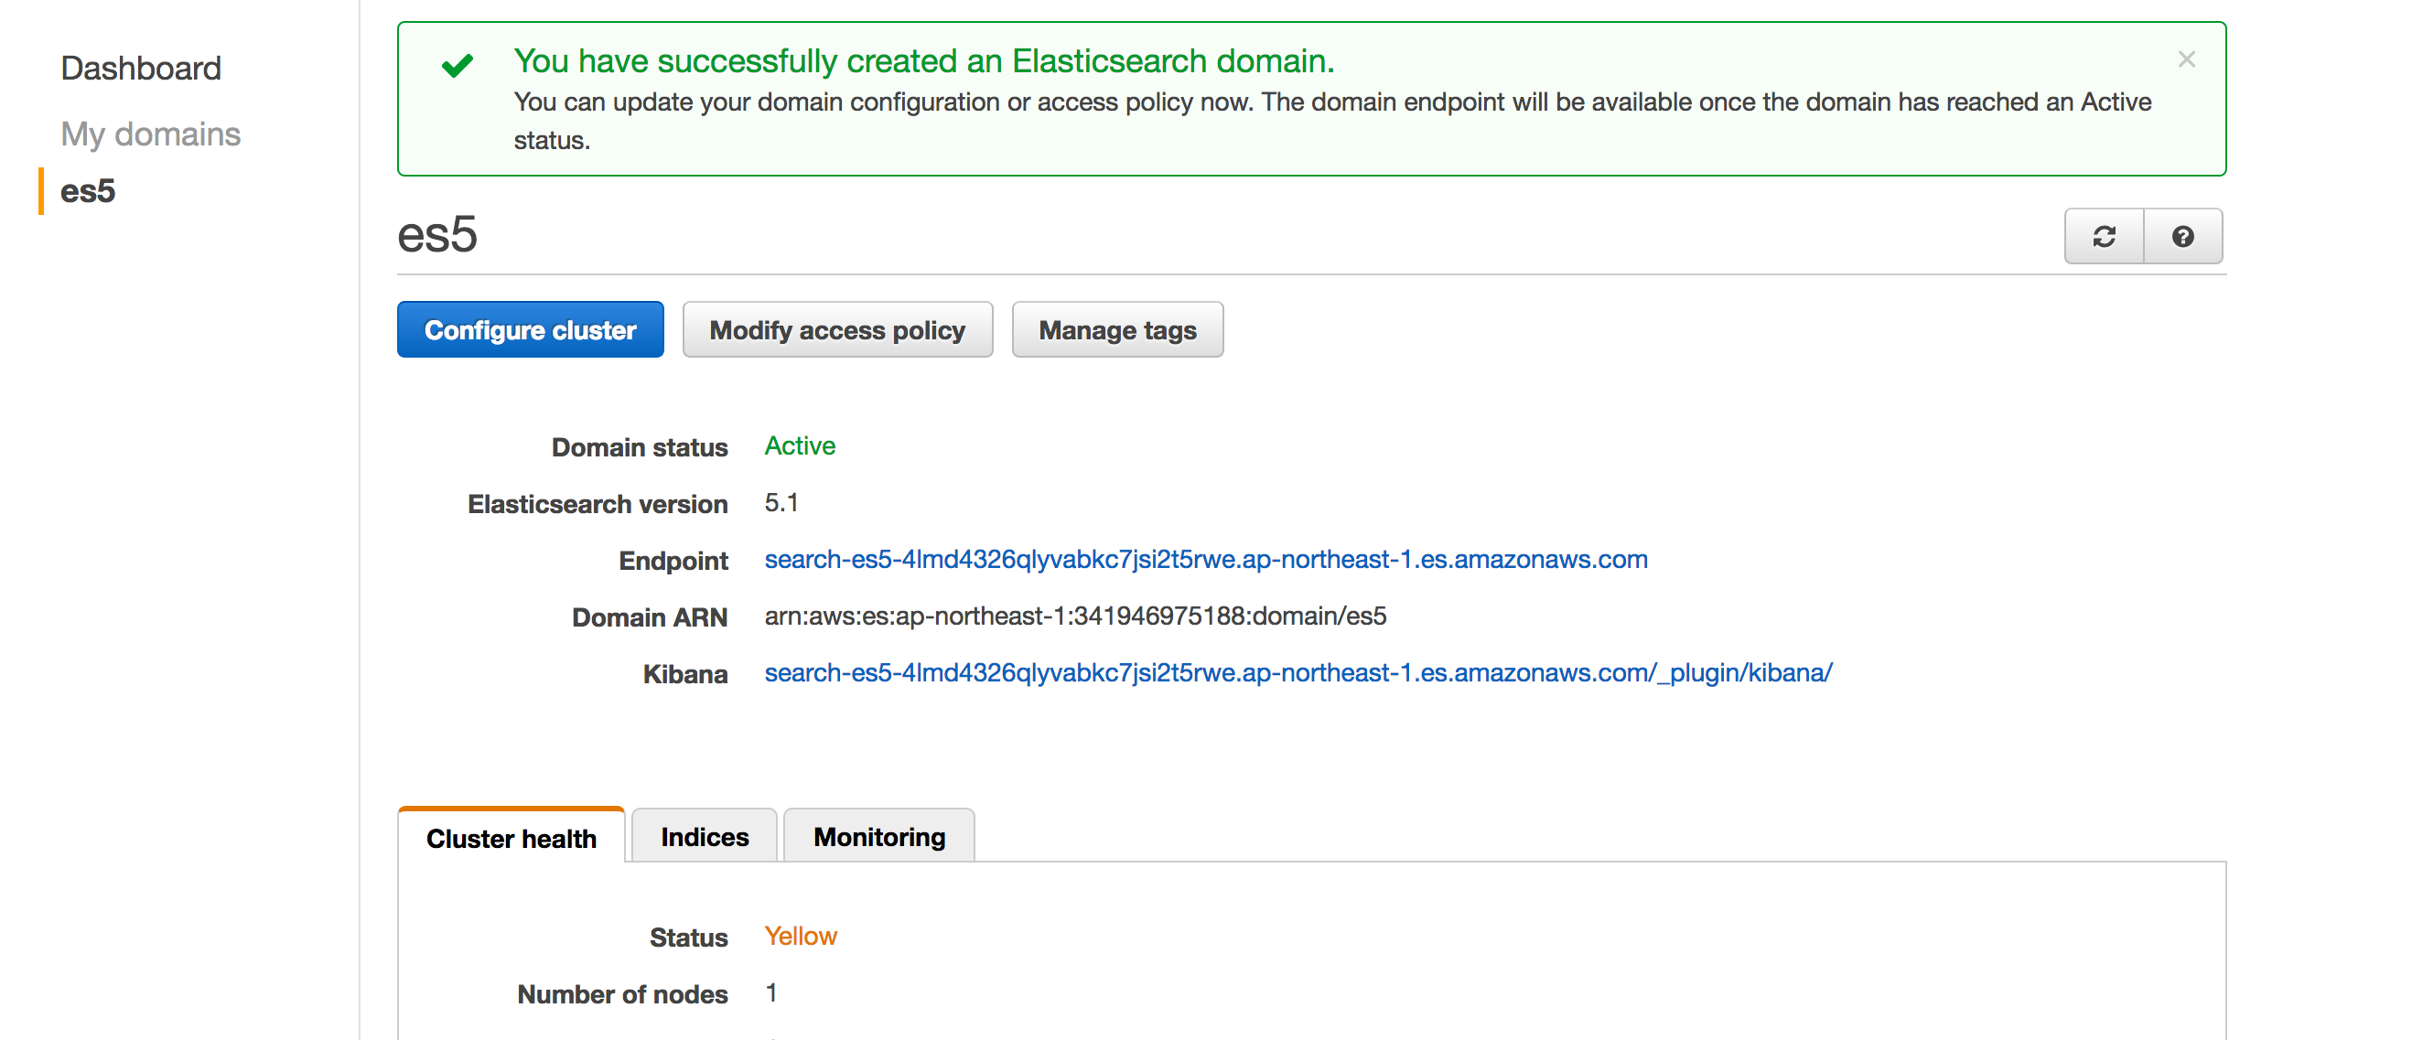The height and width of the screenshot is (1040, 2423).
Task: Select the Domain ARN value text
Action: click(1075, 616)
